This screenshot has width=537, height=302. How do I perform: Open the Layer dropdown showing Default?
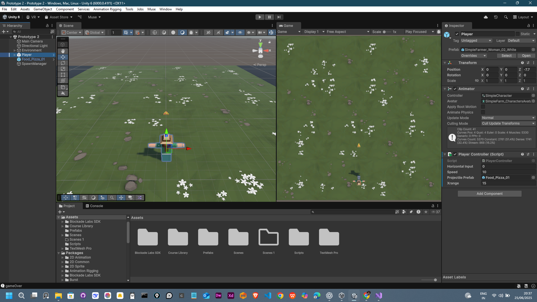pyautogui.click(x=521, y=41)
